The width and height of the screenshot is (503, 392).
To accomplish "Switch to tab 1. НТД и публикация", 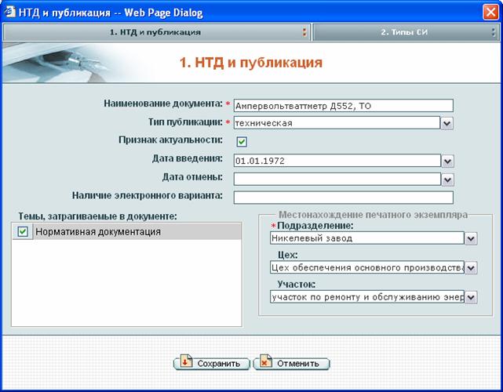I will [x=156, y=32].
